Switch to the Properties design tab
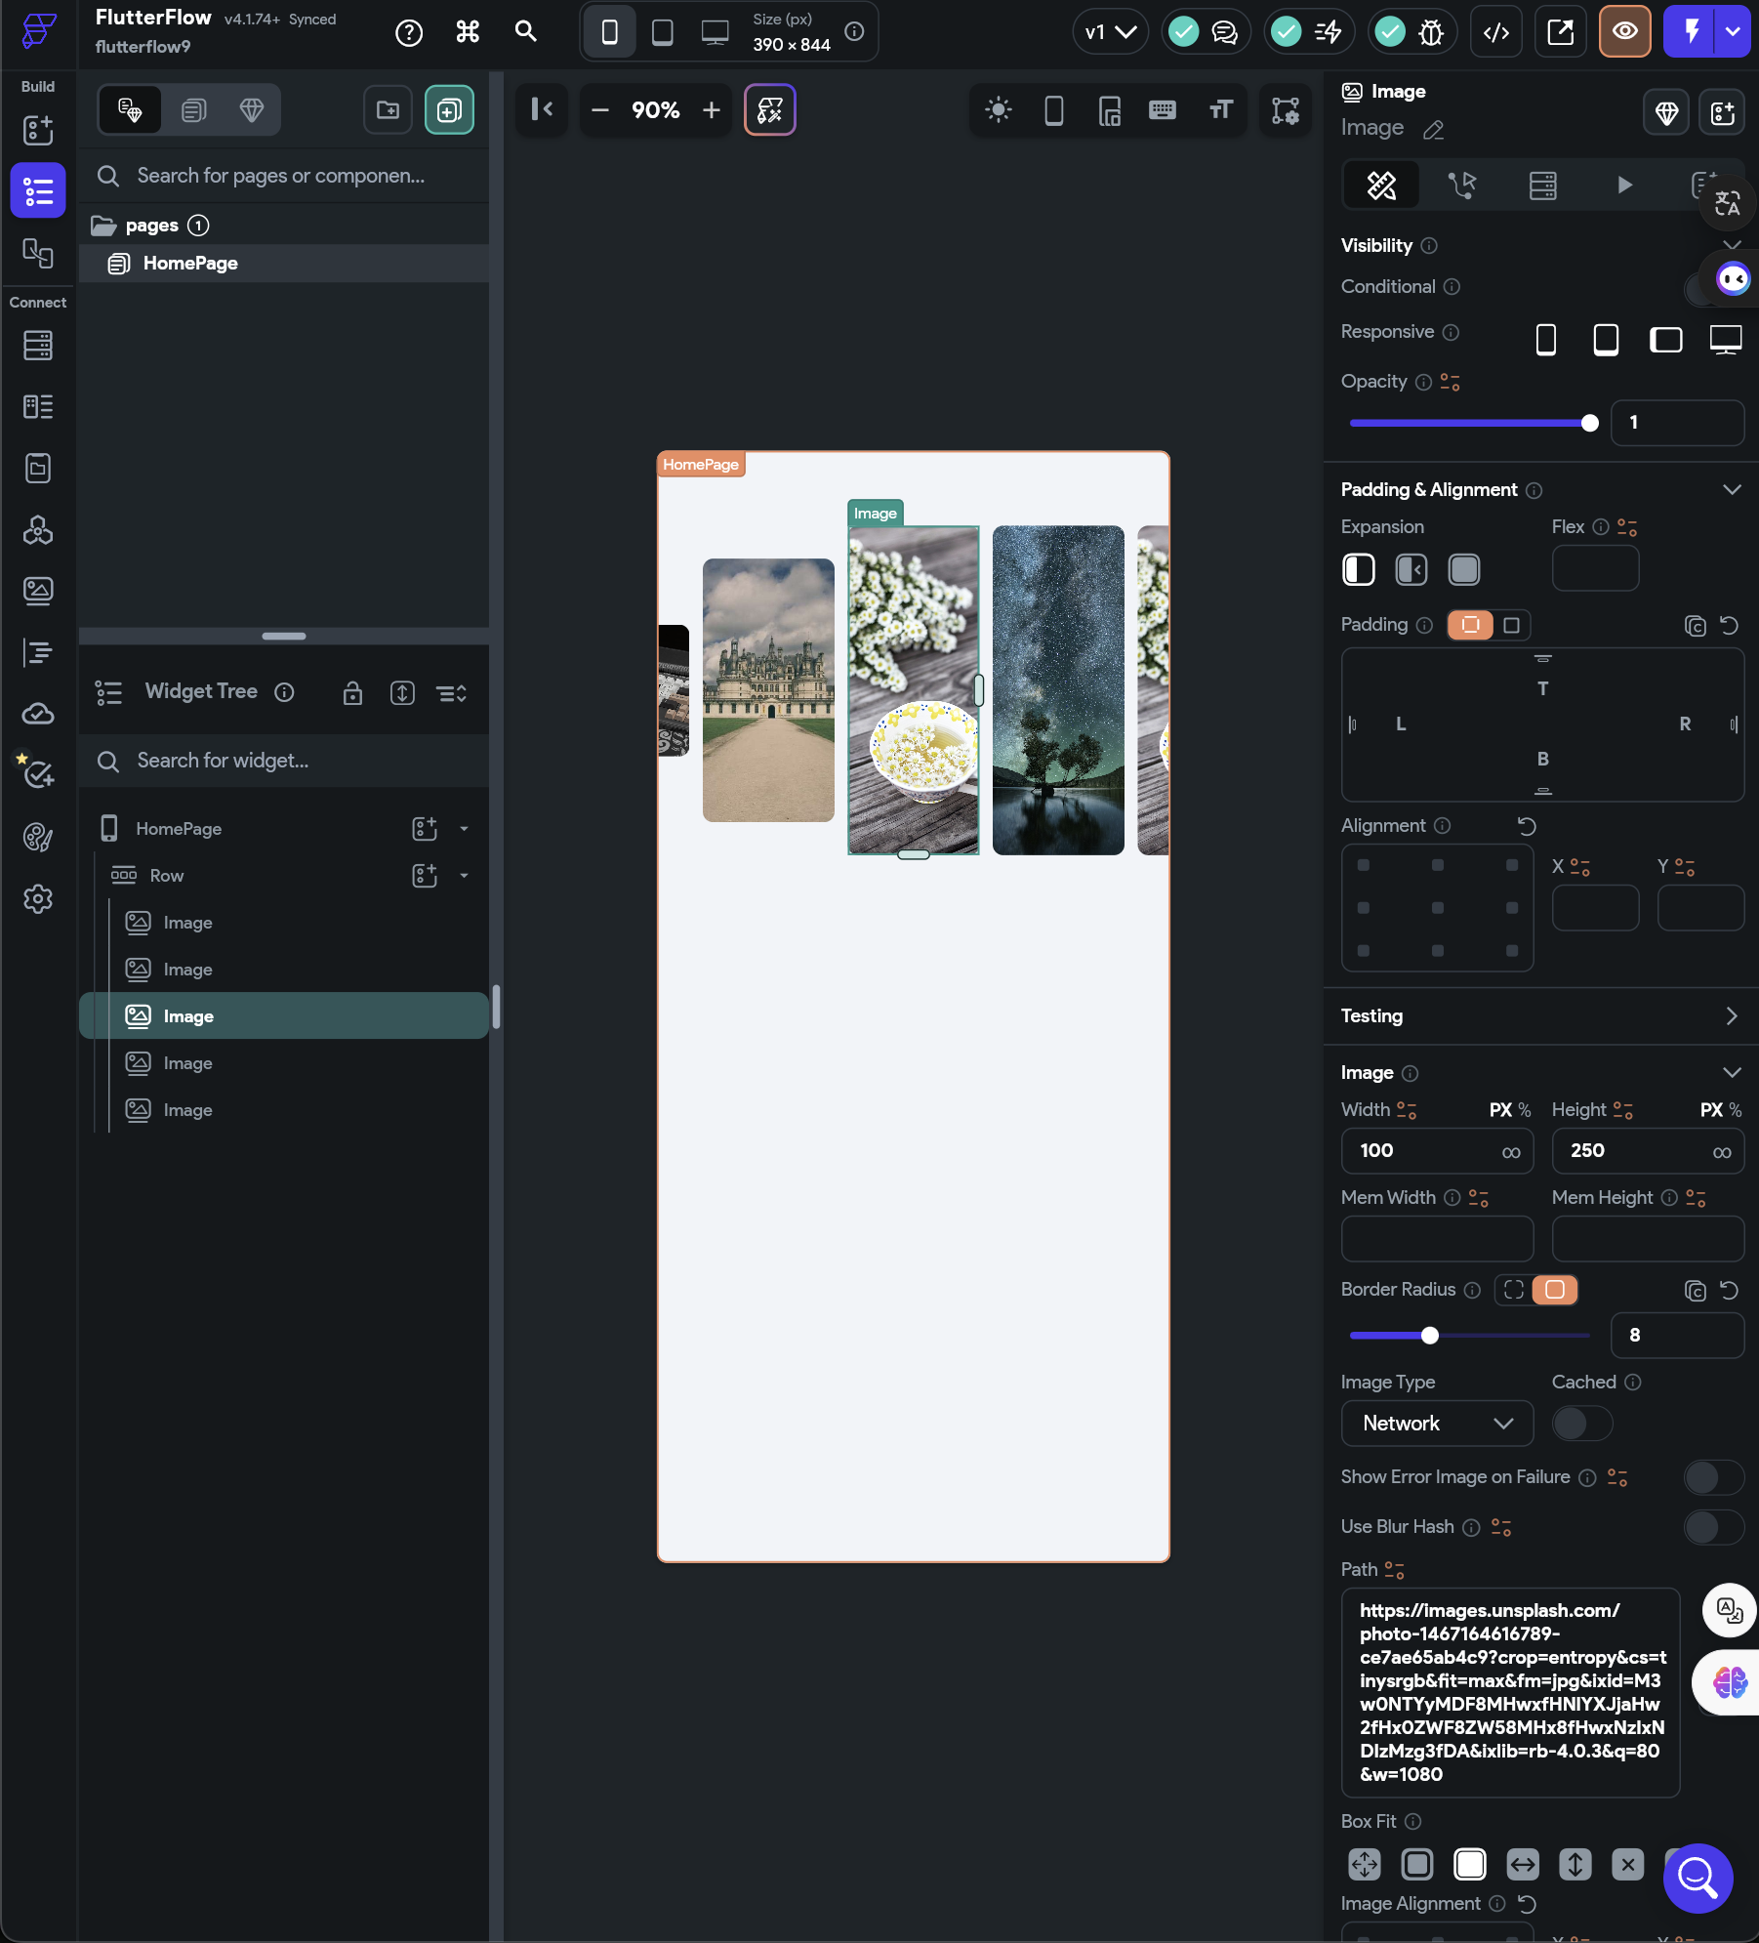 coord(1381,186)
